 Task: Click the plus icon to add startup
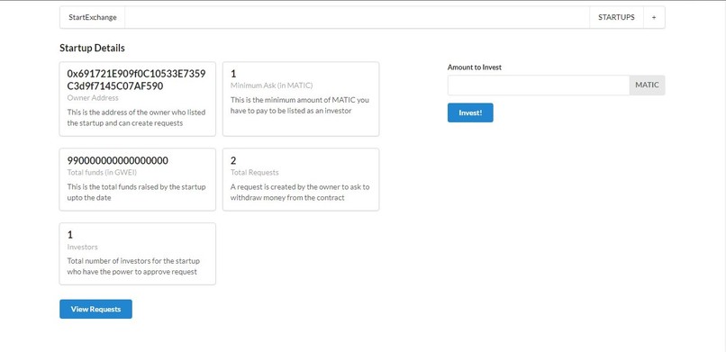click(654, 18)
